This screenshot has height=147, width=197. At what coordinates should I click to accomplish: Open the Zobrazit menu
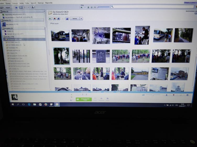(15, 3)
